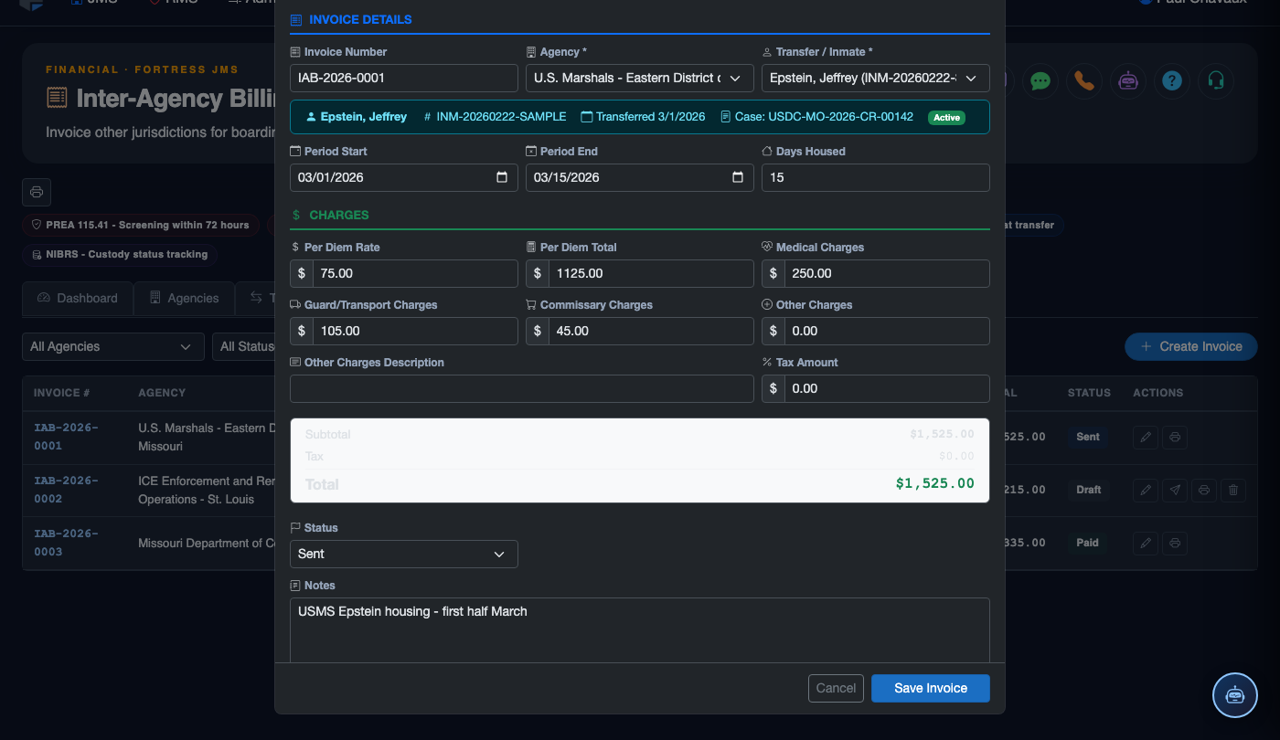This screenshot has width=1280, height=740.
Task: Click the print icon below the page title
Action: (x=37, y=192)
